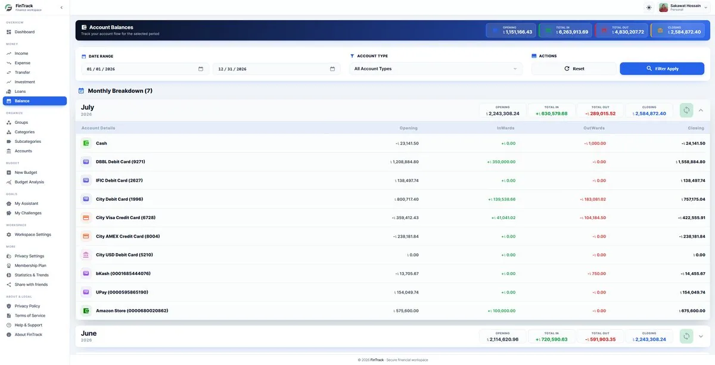Click the Date Range label calendar icon
This screenshot has height=365, width=715.
[84, 56]
